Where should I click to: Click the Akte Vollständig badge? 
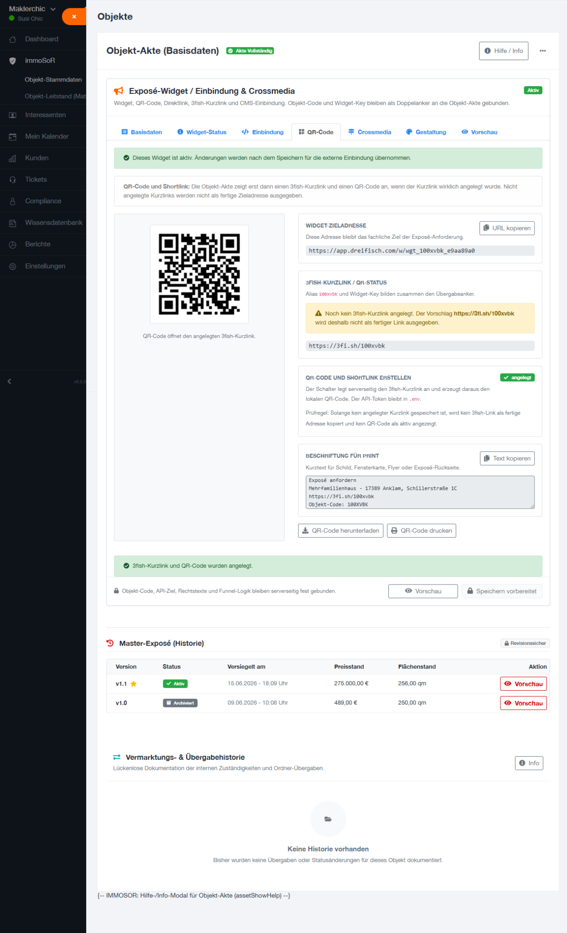pos(250,51)
